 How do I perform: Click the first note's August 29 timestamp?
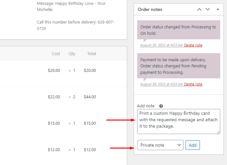(x=162, y=45)
